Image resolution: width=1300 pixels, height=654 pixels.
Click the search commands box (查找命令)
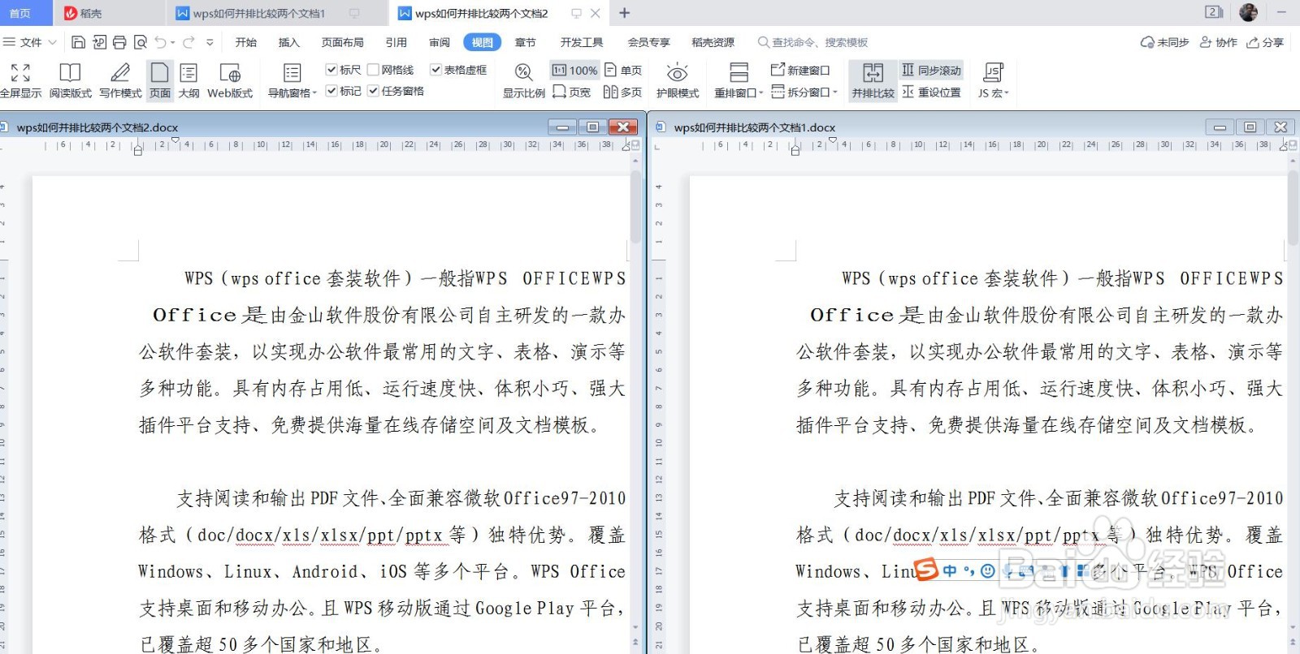coord(812,42)
